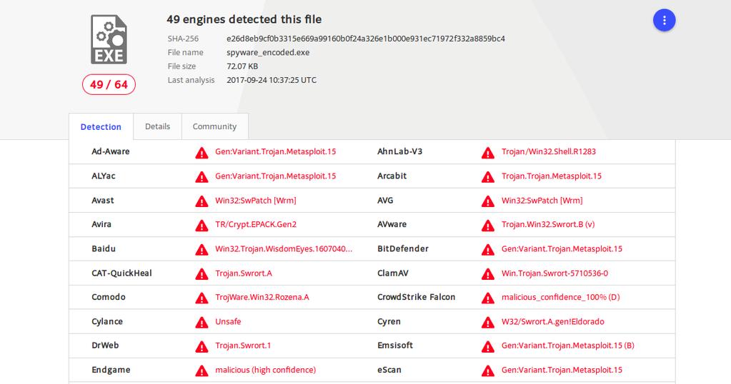Click the 49 / 64 detection score badge
Screen dimensions: 731x384
click(109, 85)
